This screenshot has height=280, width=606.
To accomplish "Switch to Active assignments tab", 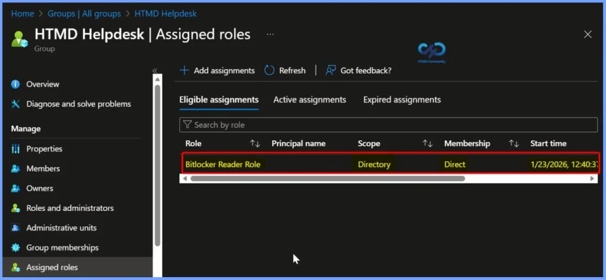I will 310,100.
